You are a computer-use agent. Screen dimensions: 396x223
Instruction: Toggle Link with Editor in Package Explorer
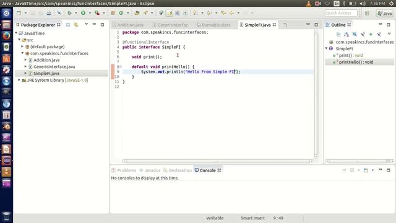tap(75, 25)
